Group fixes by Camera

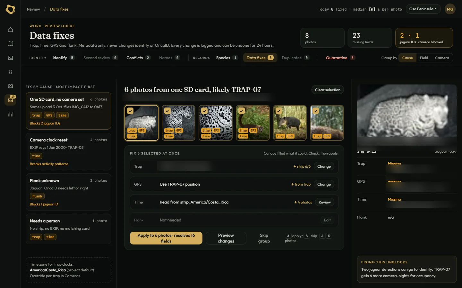click(x=442, y=58)
